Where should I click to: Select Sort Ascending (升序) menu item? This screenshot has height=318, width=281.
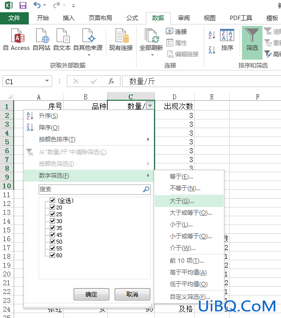click(89, 116)
